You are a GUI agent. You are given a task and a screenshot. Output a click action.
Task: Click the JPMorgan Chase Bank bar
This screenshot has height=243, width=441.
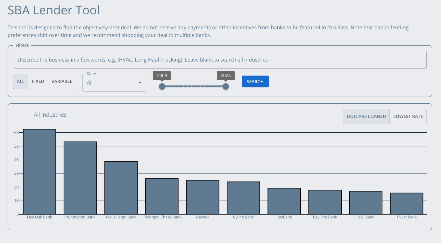(x=162, y=196)
